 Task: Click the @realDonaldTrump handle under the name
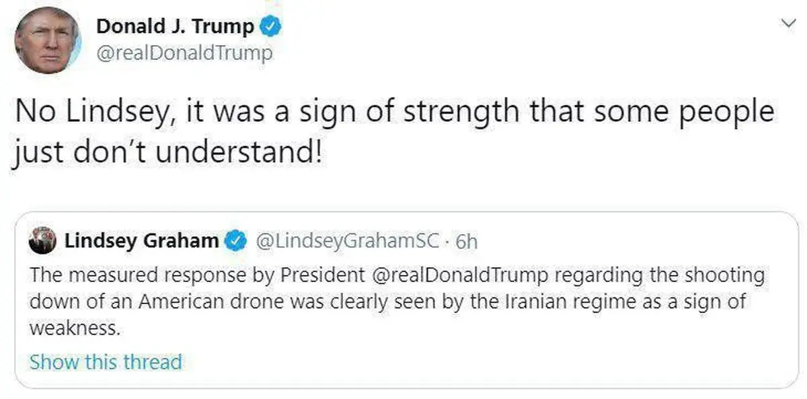[185, 53]
